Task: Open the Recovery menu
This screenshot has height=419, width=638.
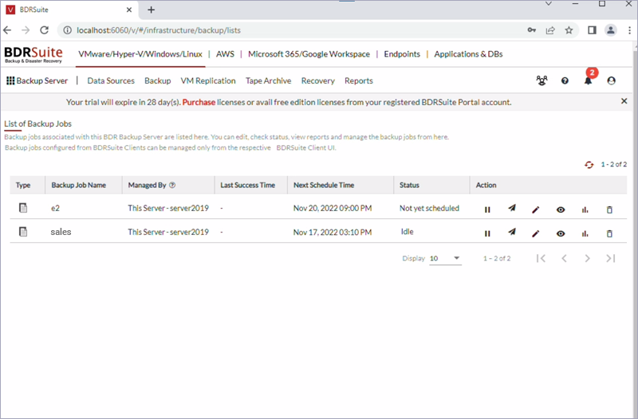Action: click(317, 80)
